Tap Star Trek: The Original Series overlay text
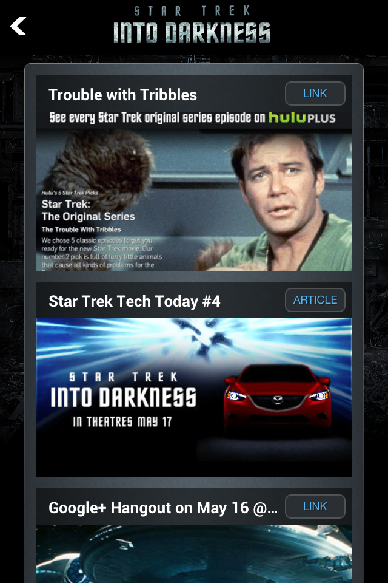The height and width of the screenshot is (583, 388). 88,211
